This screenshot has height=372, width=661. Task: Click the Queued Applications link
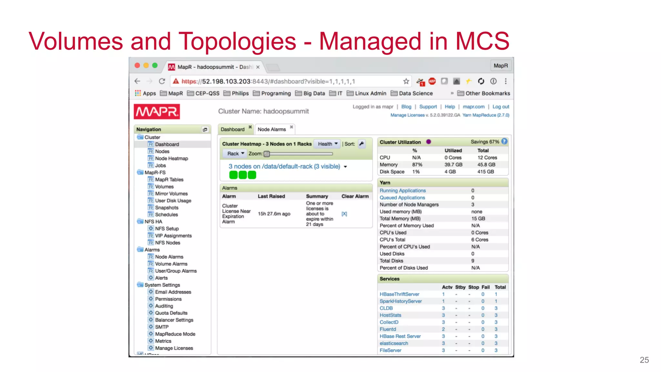coord(402,198)
